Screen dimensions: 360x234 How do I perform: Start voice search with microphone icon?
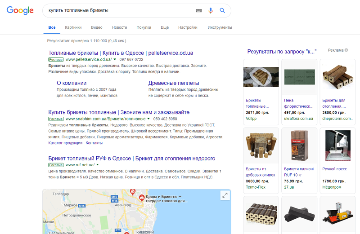[210, 10]
